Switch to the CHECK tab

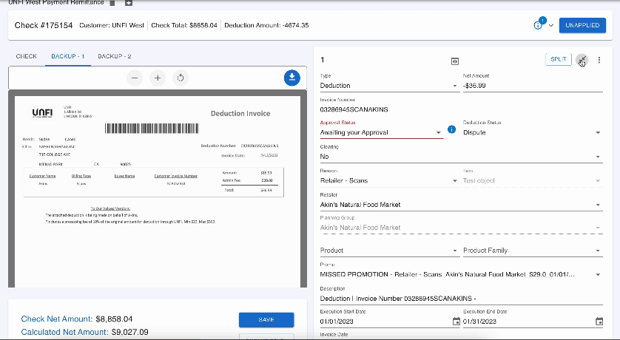[x=27, y=56]
